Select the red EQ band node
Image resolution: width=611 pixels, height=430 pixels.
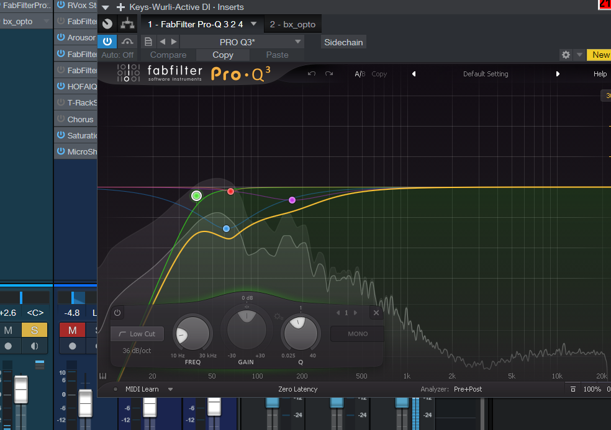(231, 191)
